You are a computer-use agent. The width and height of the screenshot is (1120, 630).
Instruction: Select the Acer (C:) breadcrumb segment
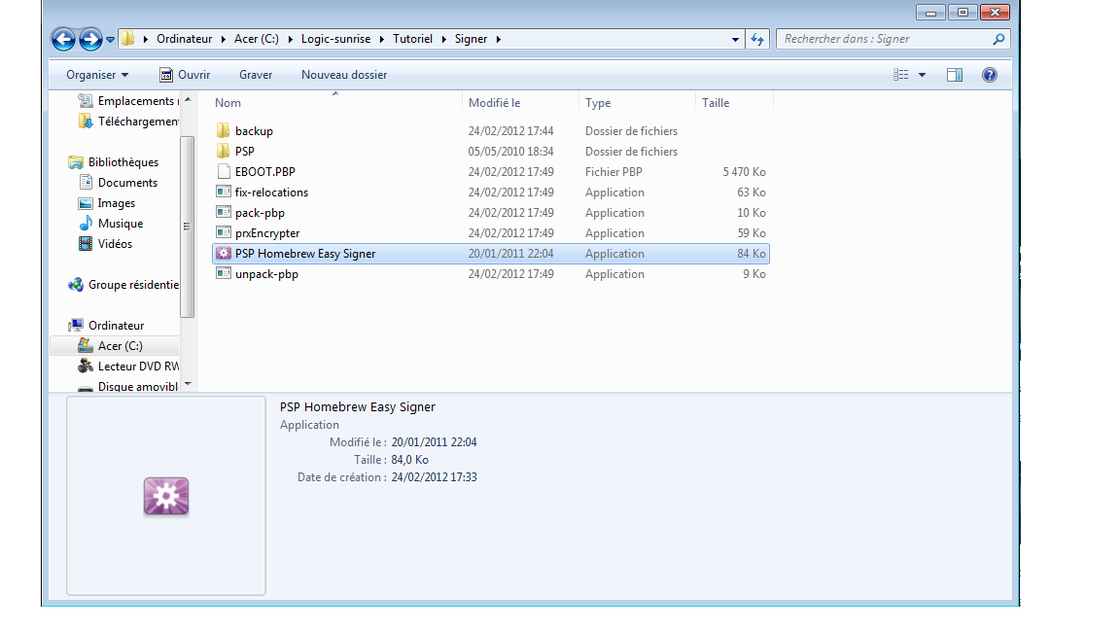pos(257,39)
